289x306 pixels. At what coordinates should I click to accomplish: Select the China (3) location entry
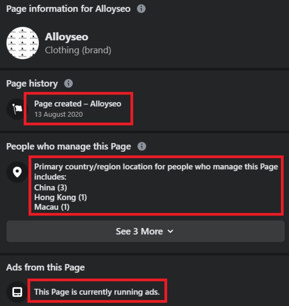click(51, 187)
